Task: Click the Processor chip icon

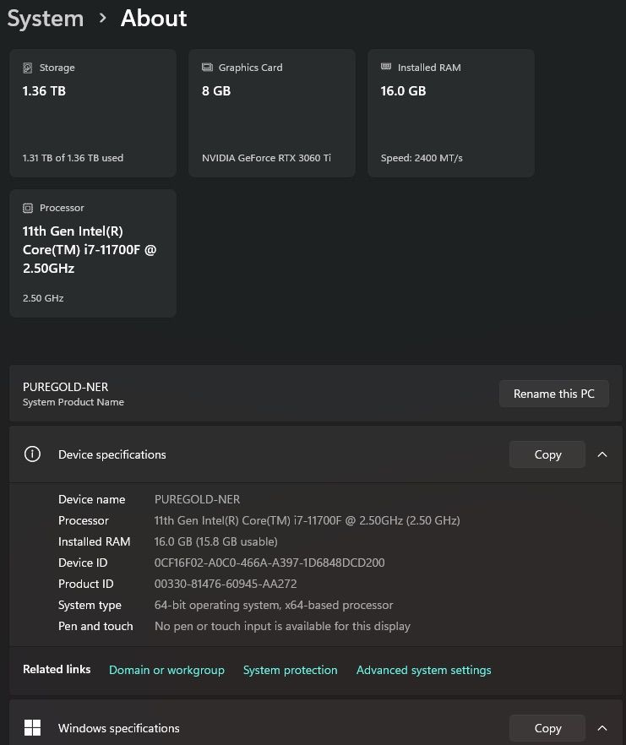Action: pyautogui.click(x=28, y=208)
